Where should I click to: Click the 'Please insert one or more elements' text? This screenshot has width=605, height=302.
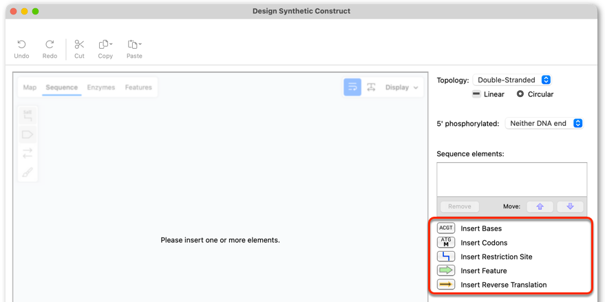[x=220, y=240]
